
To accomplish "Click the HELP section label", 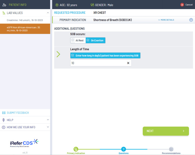I will point(10,120).
